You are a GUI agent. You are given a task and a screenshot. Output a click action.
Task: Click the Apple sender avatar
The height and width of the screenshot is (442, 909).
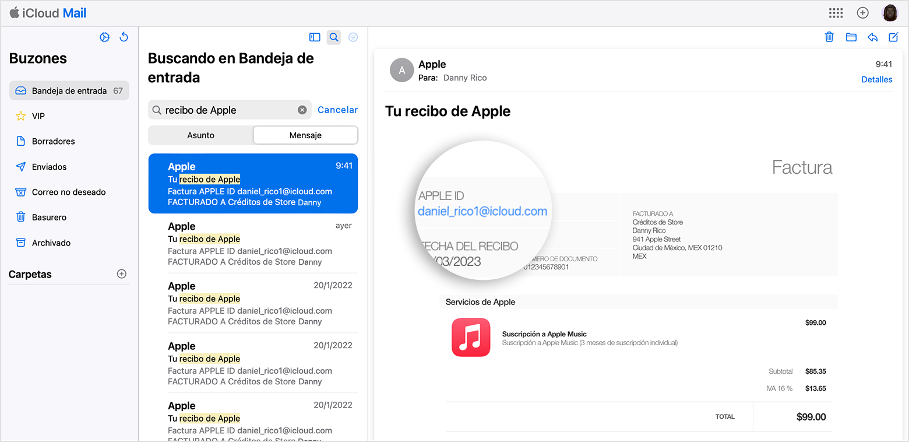tap(401, 71)
